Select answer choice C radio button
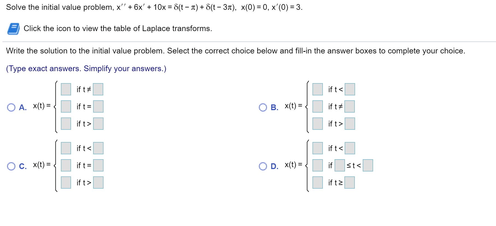496x226 pixels. [x=11, y=166]
